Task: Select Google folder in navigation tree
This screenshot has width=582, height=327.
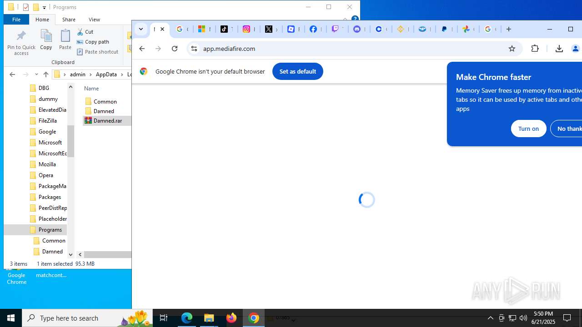Action: click(47, 132)
